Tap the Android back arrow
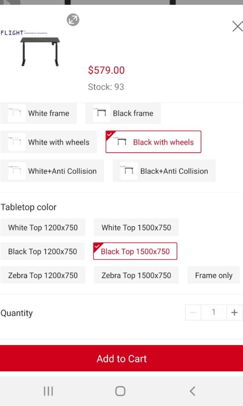Screen dimensions: 243x406 pos(192,391)
